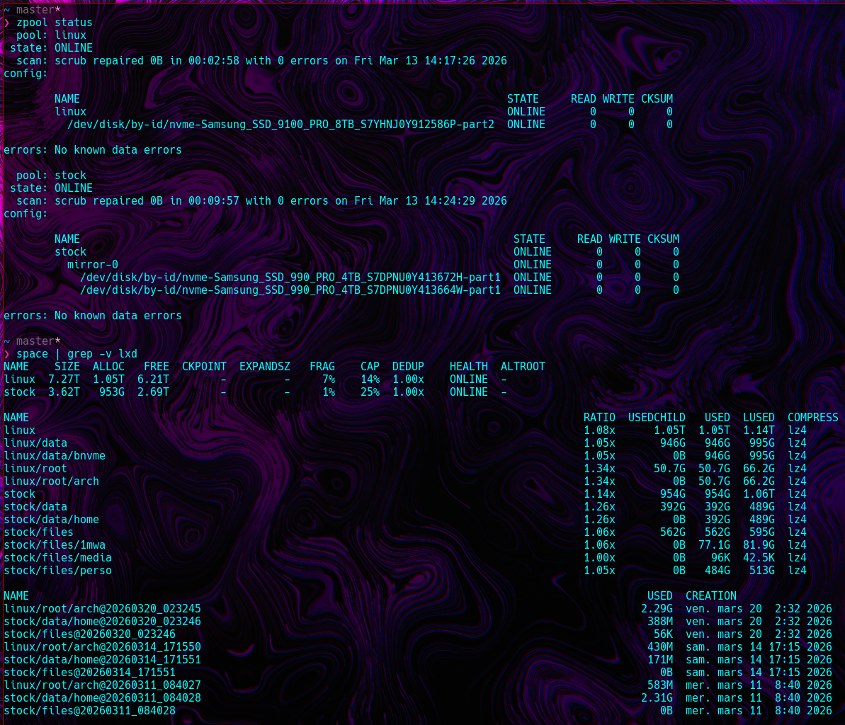Click the DEDUP column header
The image size is (845, 725).
408,367
